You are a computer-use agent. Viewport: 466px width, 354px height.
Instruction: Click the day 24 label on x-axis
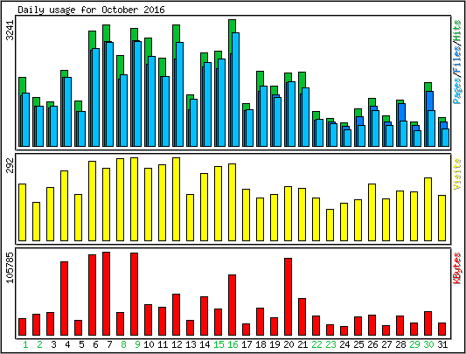[344, 344]
